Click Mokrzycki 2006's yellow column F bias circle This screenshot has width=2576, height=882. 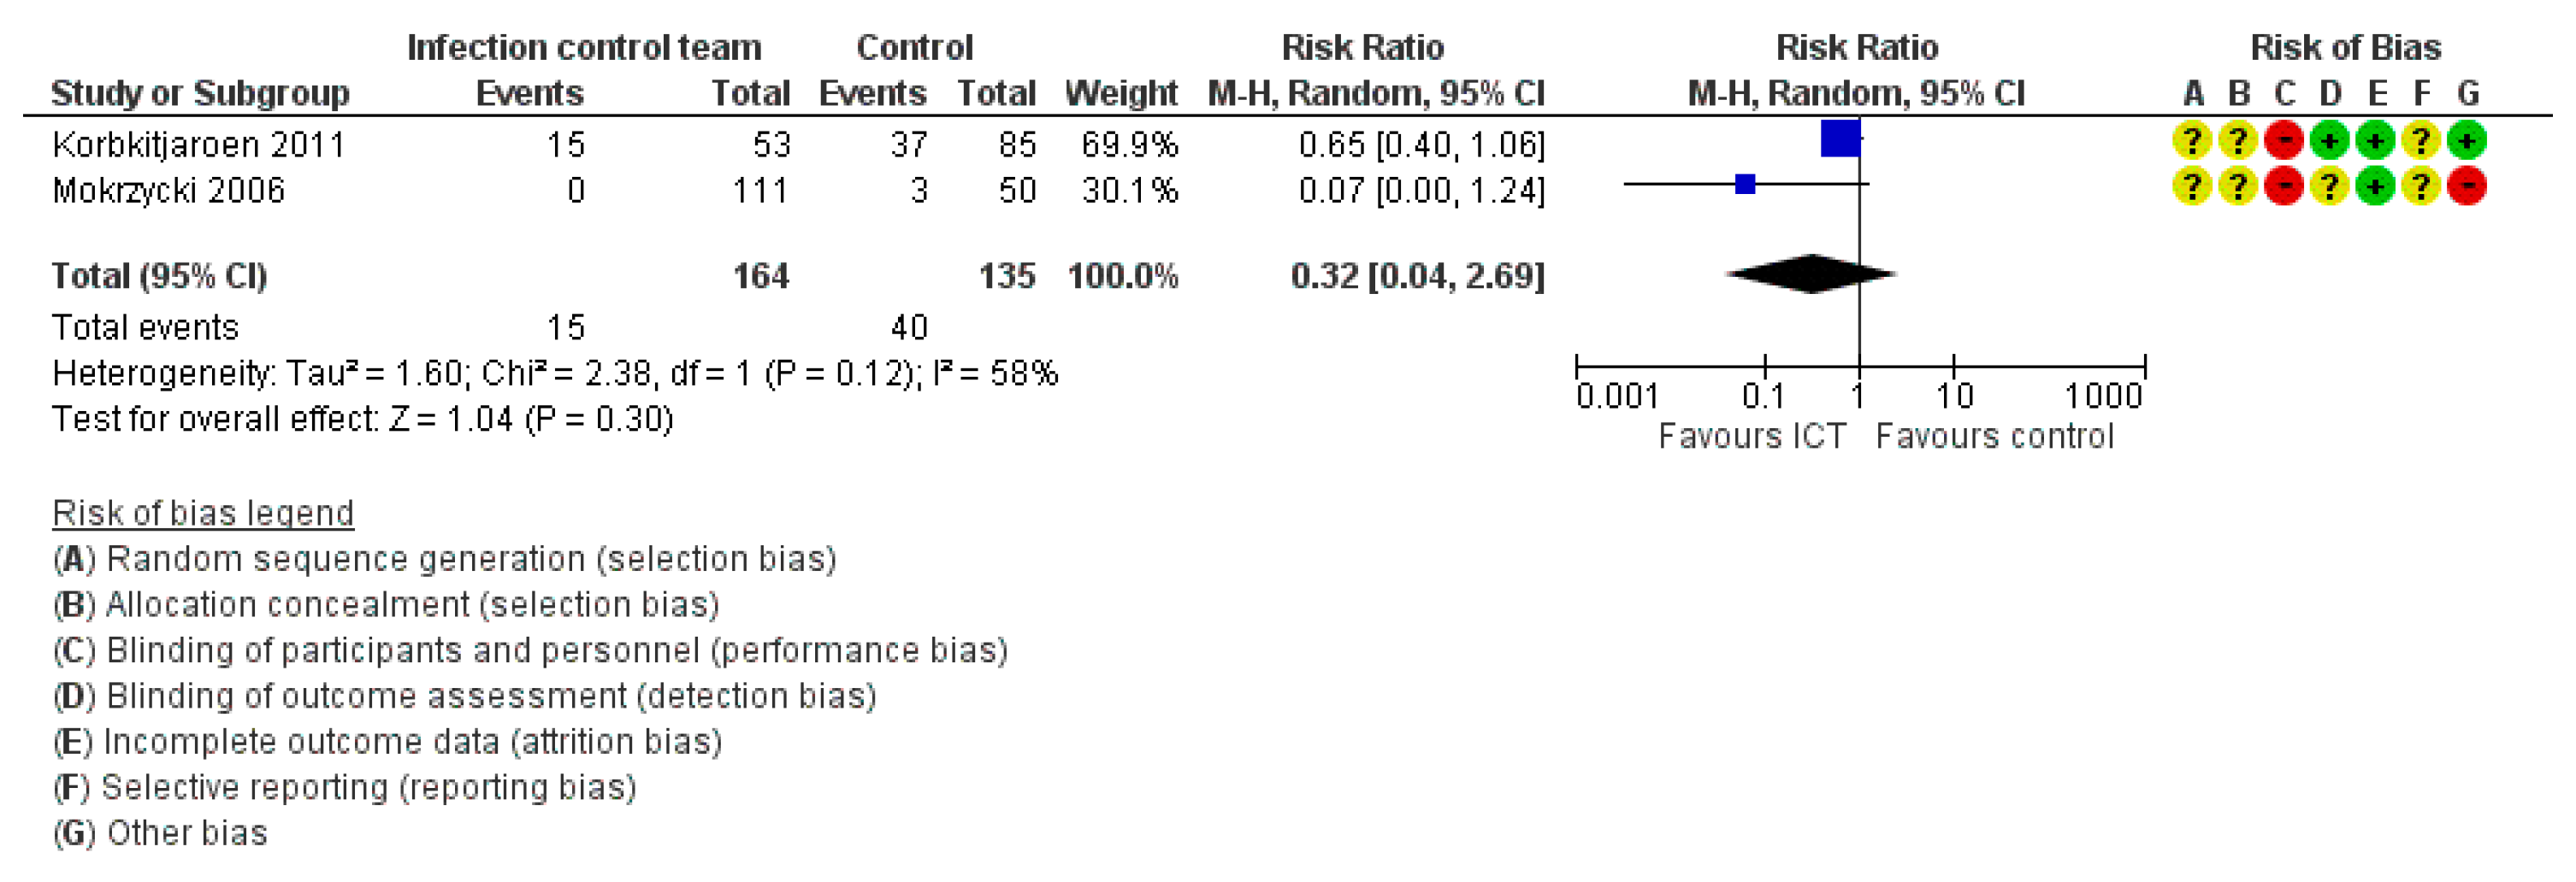(x=2421, y=187)
